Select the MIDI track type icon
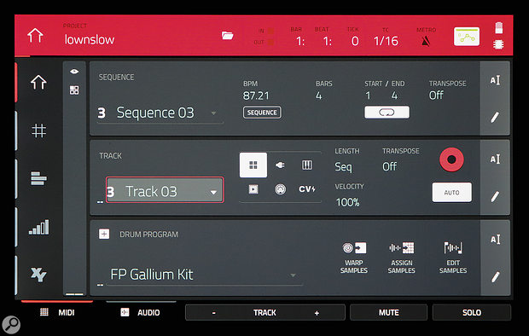The image size is (529, 336). pyautogui.click(x=280, y=189)
